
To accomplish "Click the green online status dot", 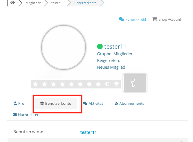I will [x=100, y=47].
